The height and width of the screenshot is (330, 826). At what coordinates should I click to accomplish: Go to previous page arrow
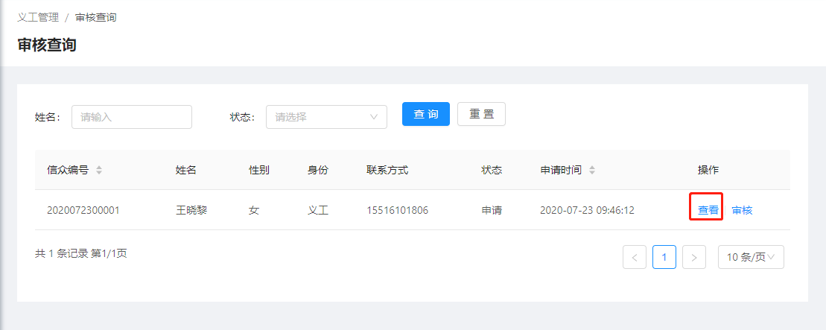click(635, 257)
